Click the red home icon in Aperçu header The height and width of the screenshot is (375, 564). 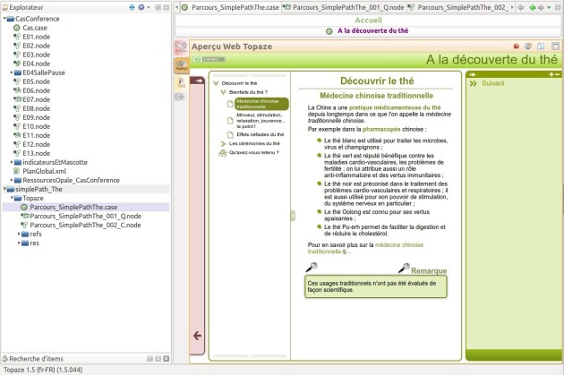pos(517,46)
